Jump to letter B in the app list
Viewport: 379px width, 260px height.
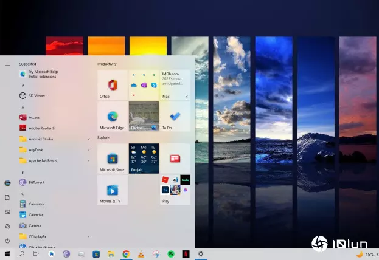[x=23, y=173]
